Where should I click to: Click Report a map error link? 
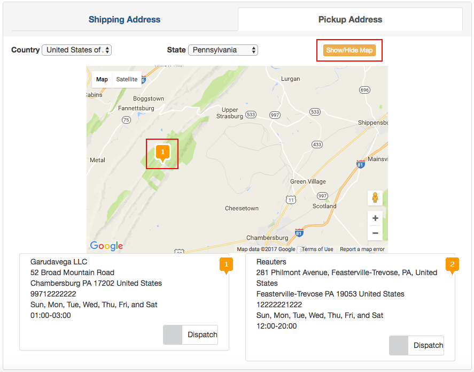click(362, 249)
